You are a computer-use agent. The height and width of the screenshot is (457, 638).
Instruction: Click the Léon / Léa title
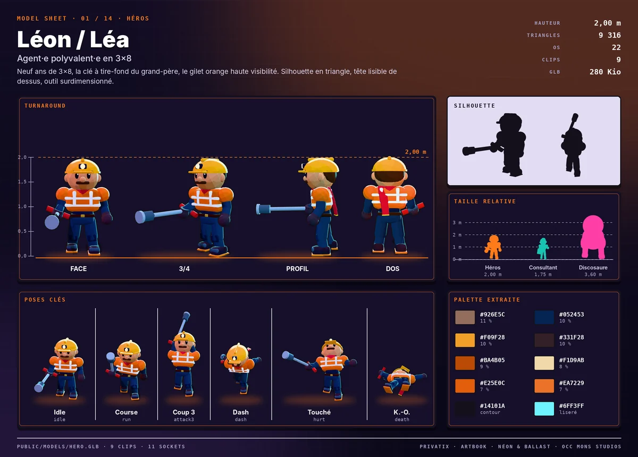[73, 40]
